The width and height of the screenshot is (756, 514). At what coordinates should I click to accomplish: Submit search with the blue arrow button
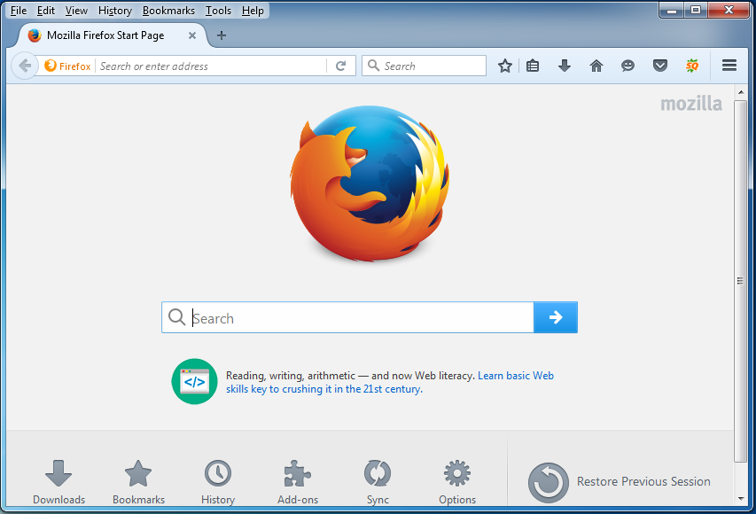[556, 317]
